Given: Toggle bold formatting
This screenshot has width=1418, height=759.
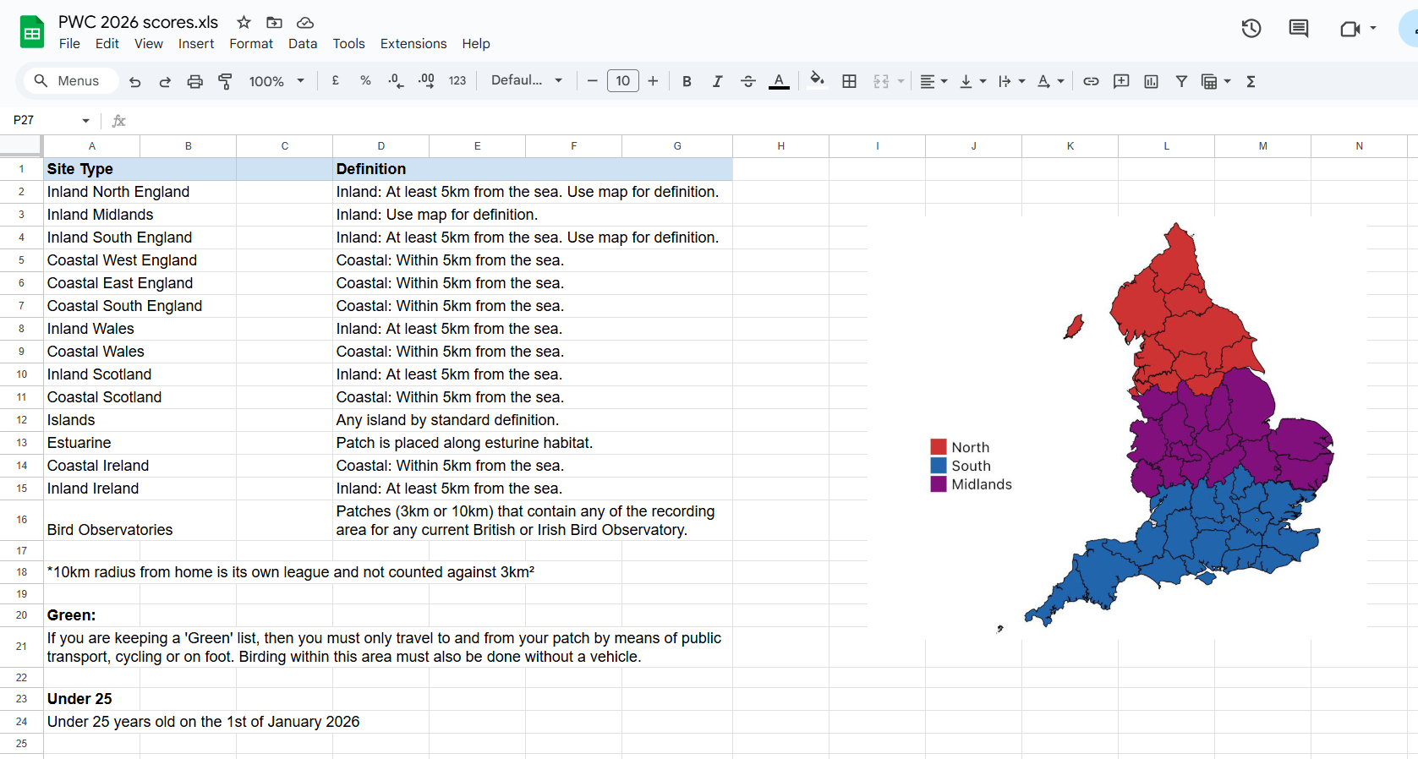Looking at the screenshot, I should 687,81.
